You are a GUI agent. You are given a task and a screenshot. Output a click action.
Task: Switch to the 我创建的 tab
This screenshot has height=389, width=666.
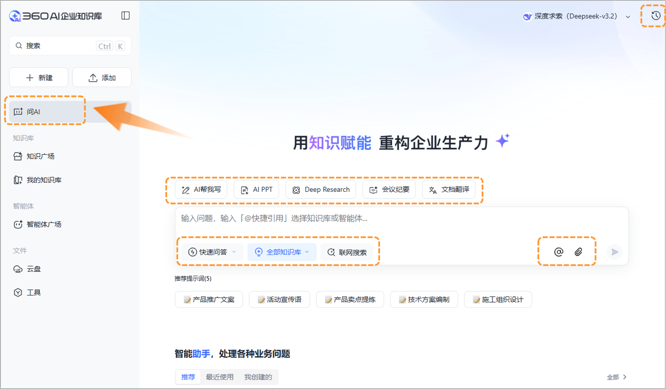(258, 377)
